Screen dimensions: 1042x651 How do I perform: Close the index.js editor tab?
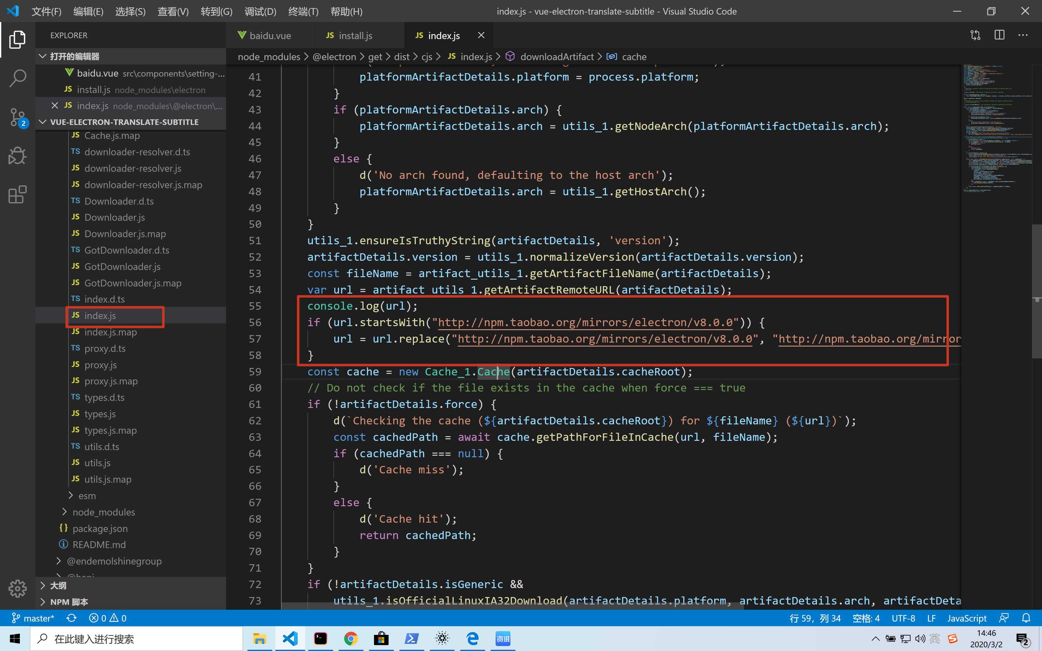pos(481,35)
